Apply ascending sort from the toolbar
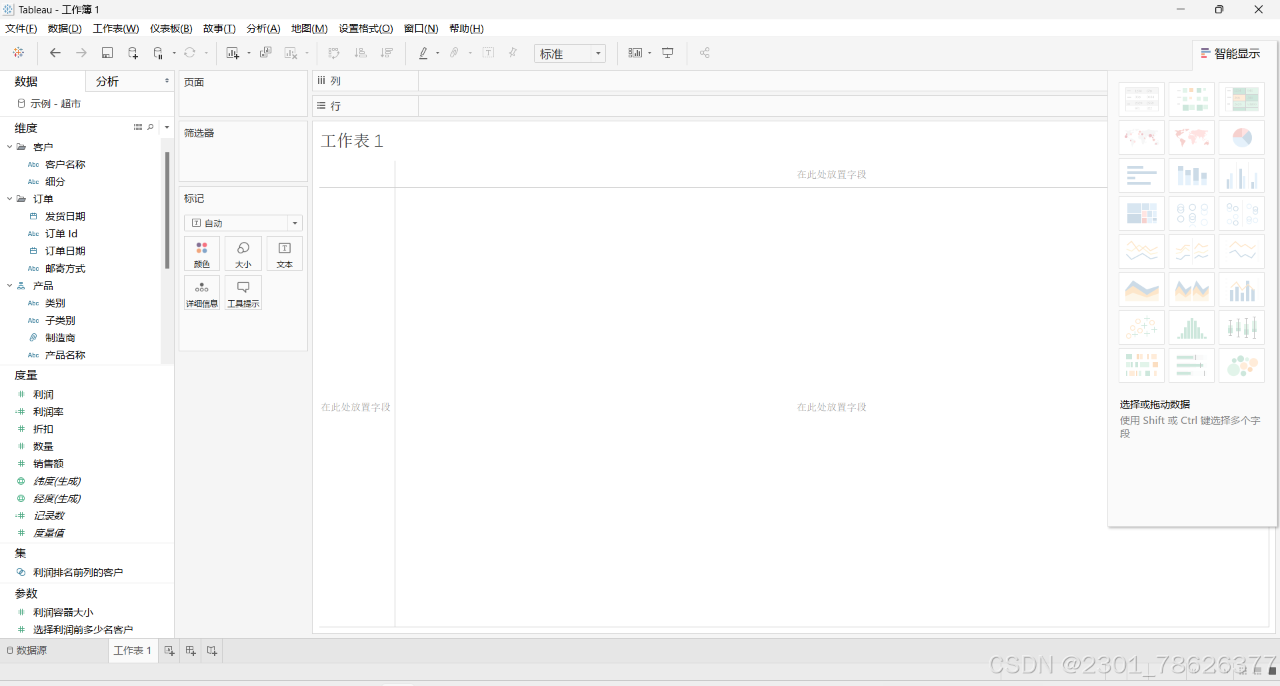This screenshot has width=1280, height=686. click(x=360, y=53)
